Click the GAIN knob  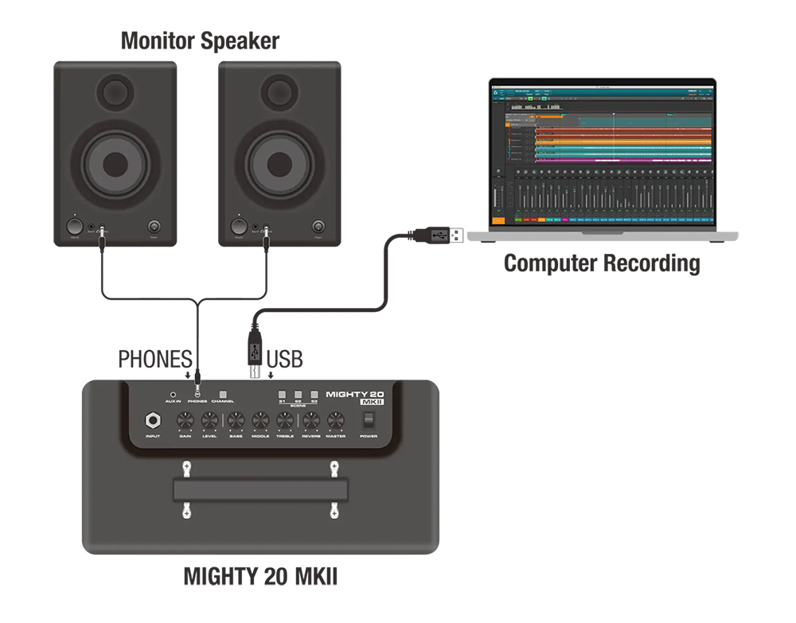coord(185,422)
